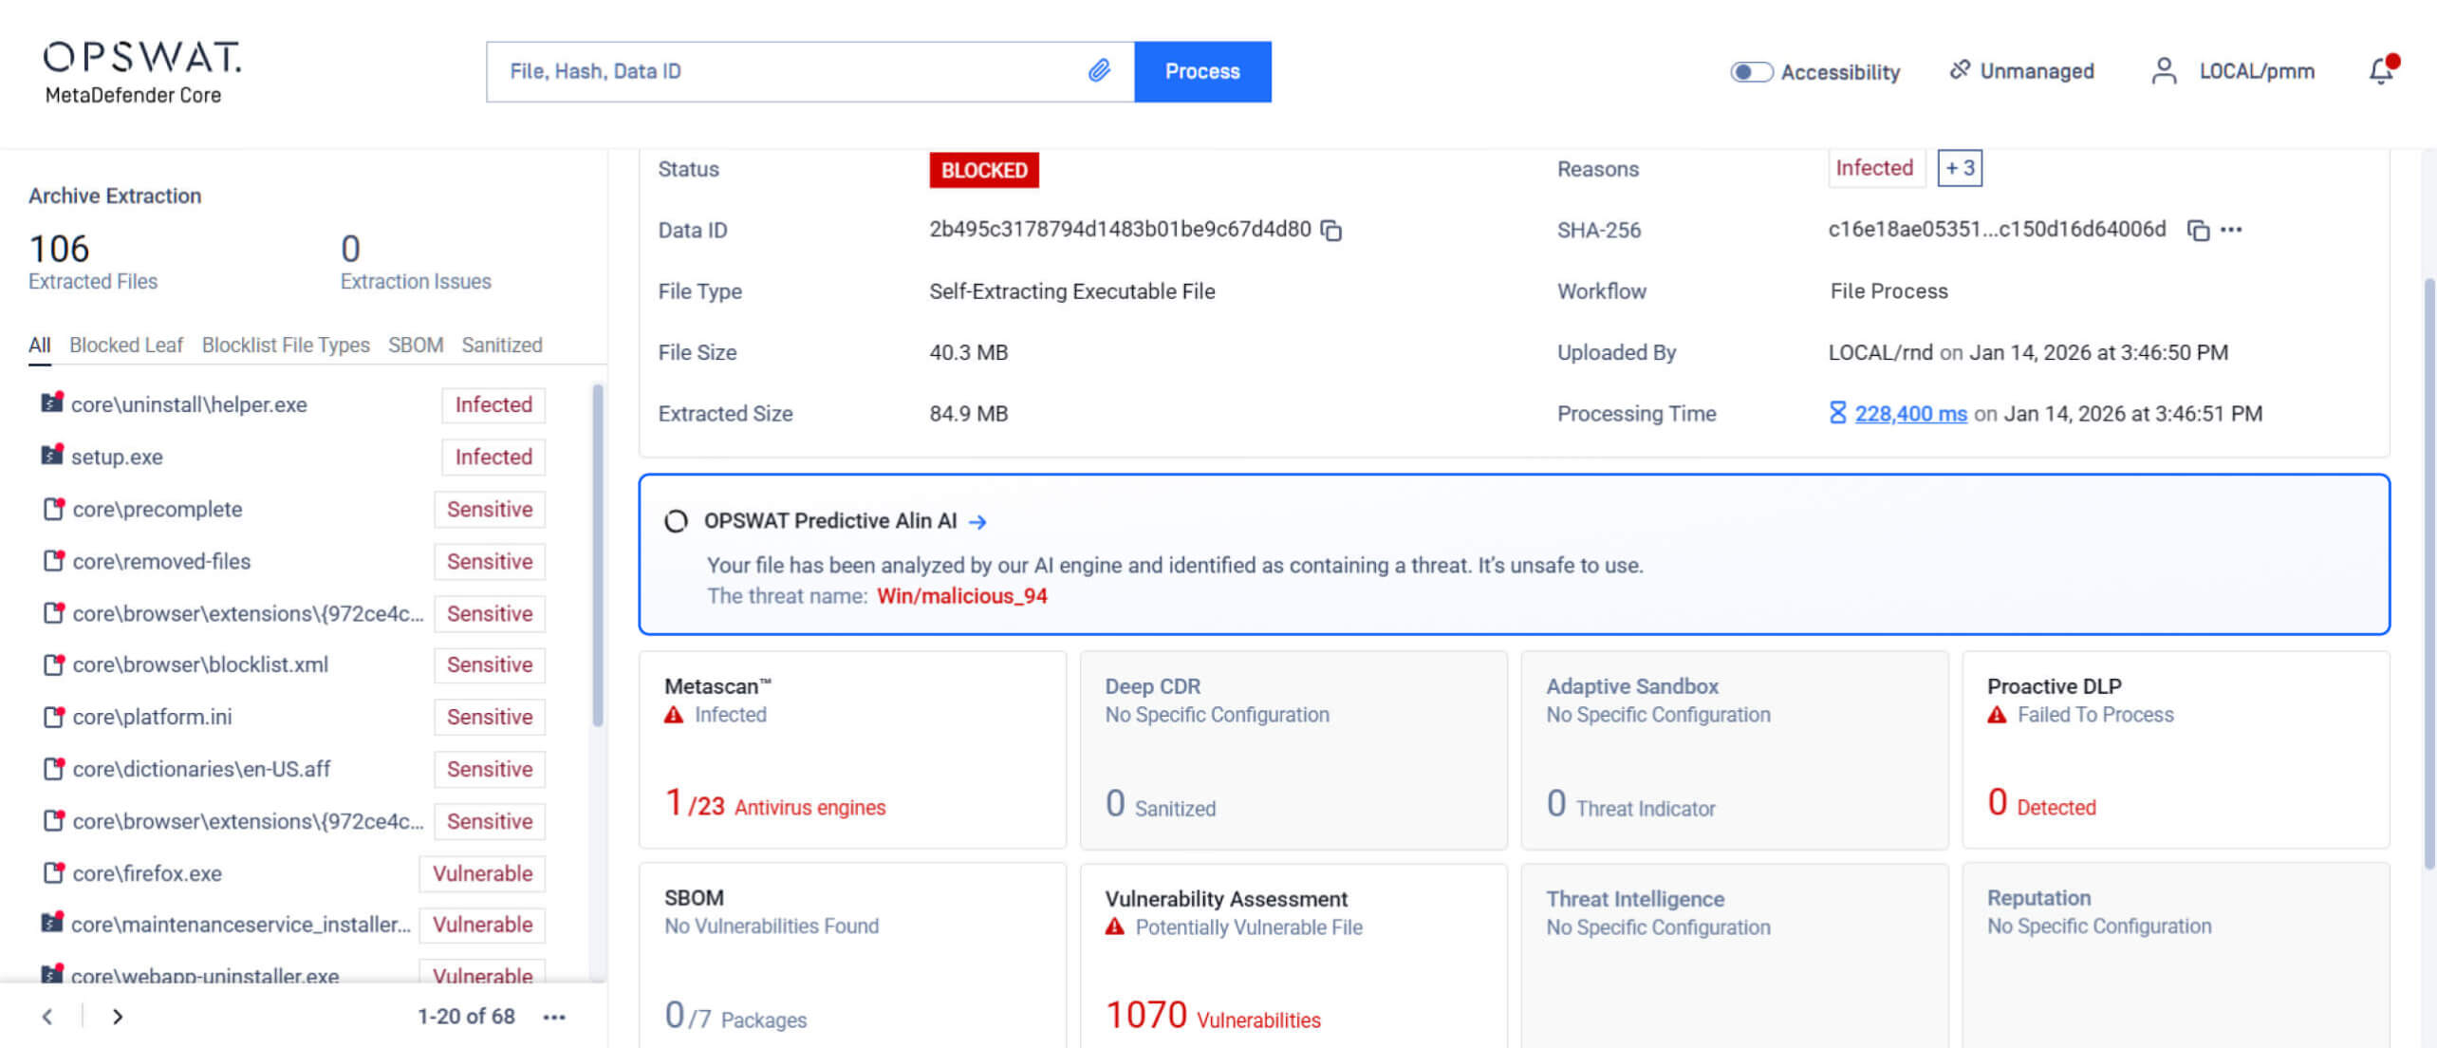
Task: Click the file list vertical scrollbar
Action: pos(598,555)
